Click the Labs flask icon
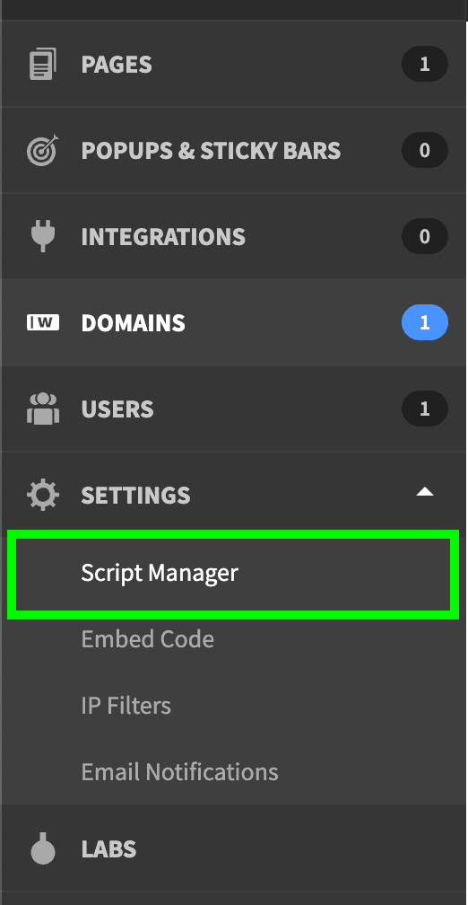This screenshot has width=468, height=905. coord(43,849)
